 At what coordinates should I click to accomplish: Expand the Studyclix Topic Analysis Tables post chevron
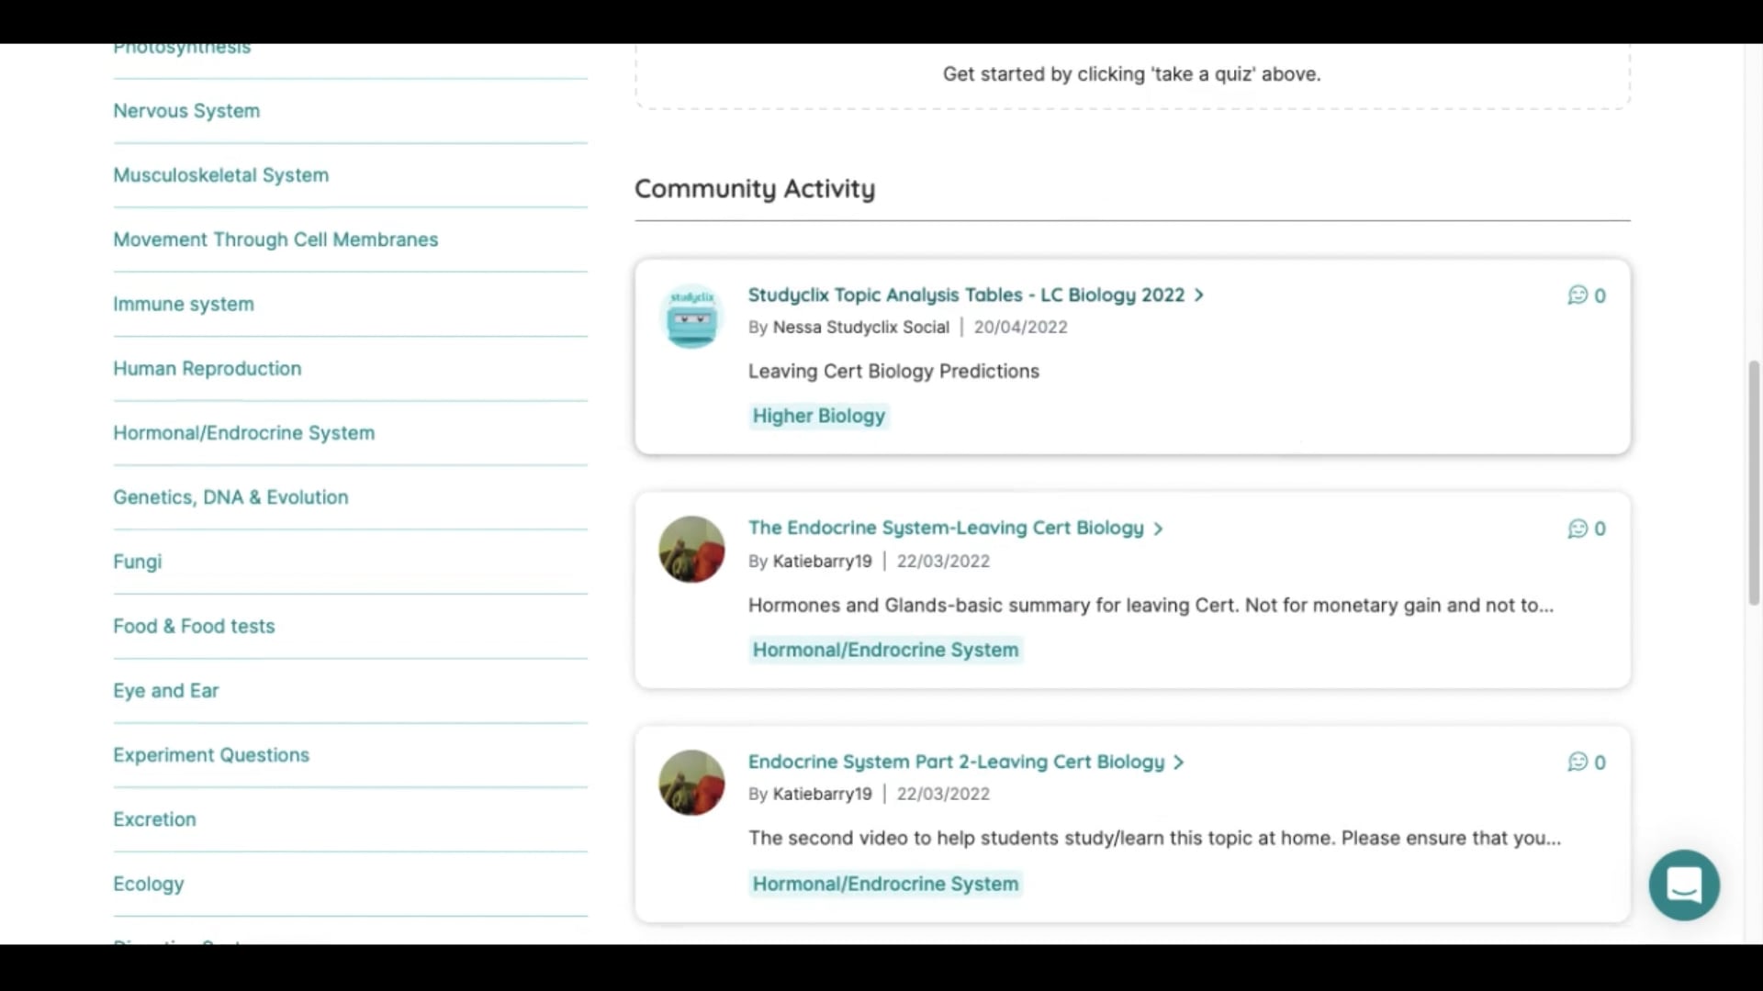[x=1198, y=295]
